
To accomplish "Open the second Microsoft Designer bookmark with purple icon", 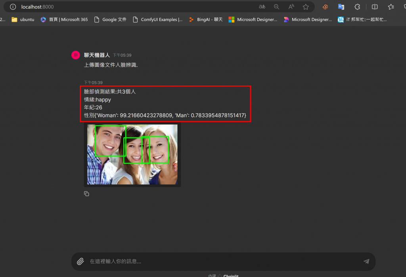I will click(308, 19).
